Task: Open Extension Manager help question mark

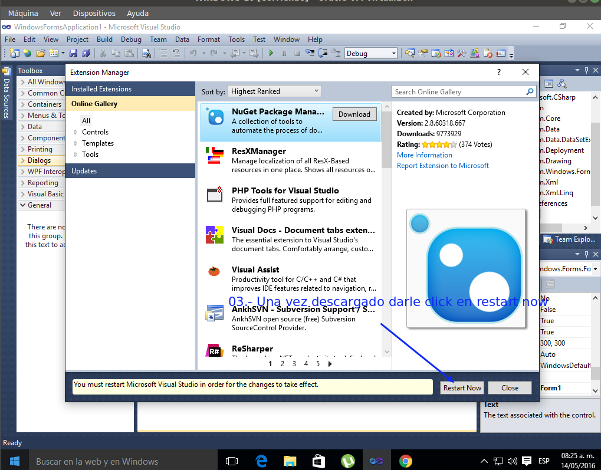Action: (x=498, y=72)
